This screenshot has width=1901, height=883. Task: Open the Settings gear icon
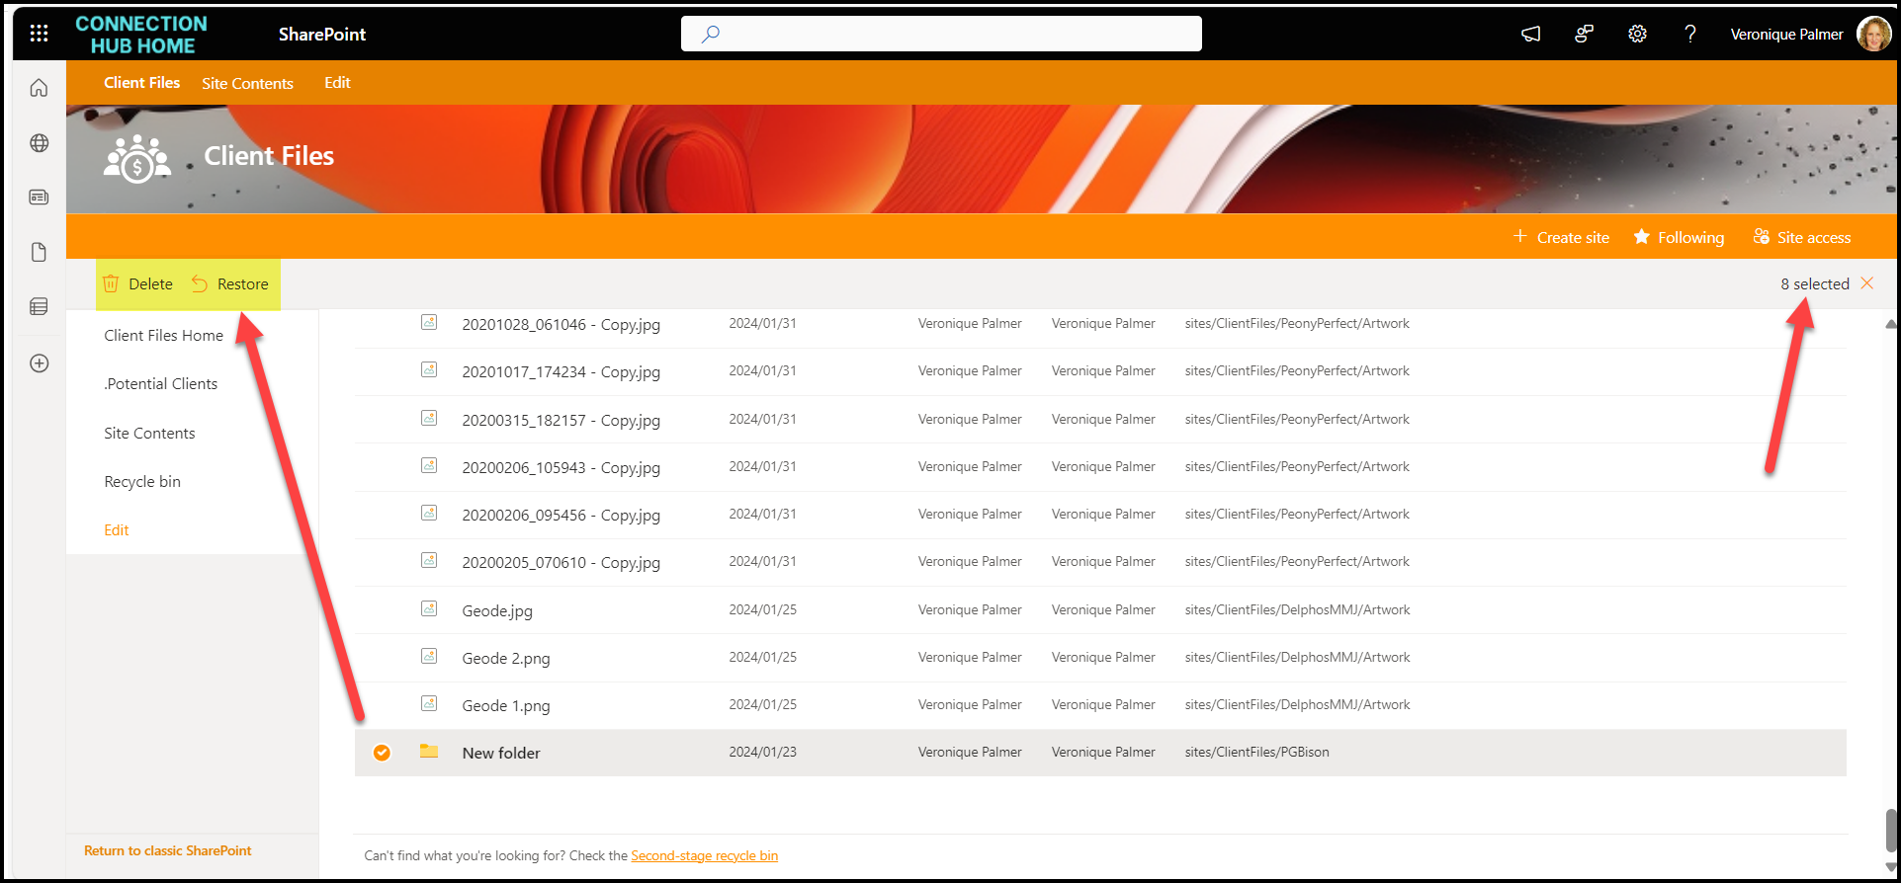coord(1637,35)
